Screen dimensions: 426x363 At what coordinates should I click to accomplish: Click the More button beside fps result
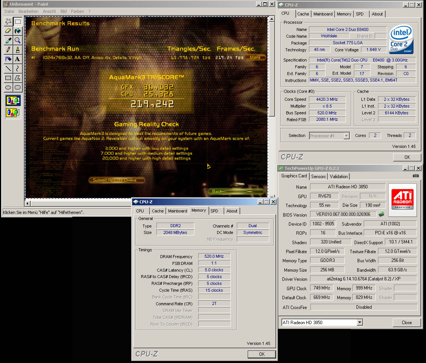coord(255,57)
